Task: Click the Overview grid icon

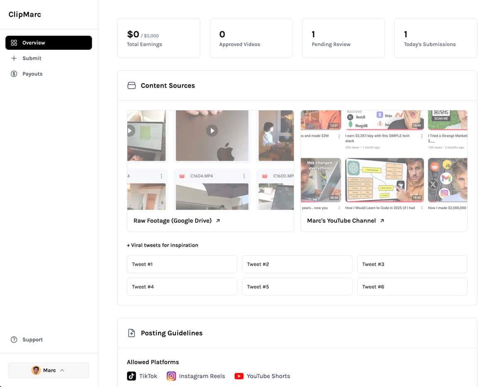Action: coord(14,43)
